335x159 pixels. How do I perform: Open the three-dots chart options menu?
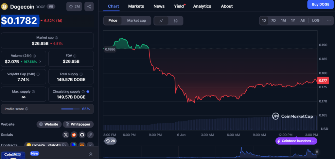click(329, 21)
